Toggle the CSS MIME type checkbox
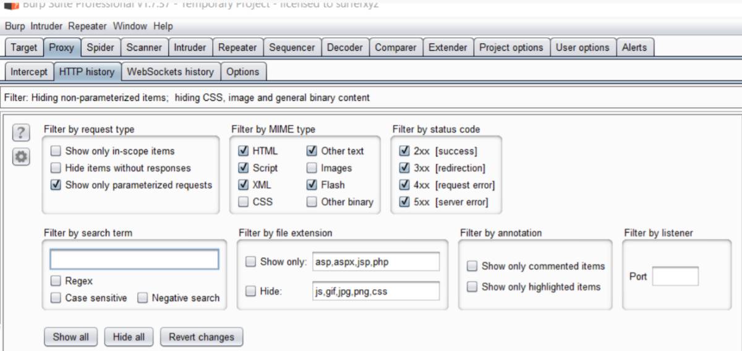 [x=244, y=201]
